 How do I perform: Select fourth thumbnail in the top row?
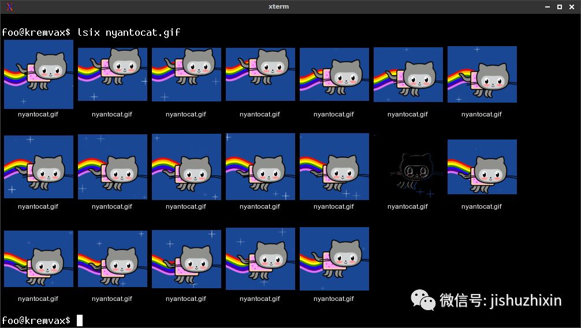[260, 74]
